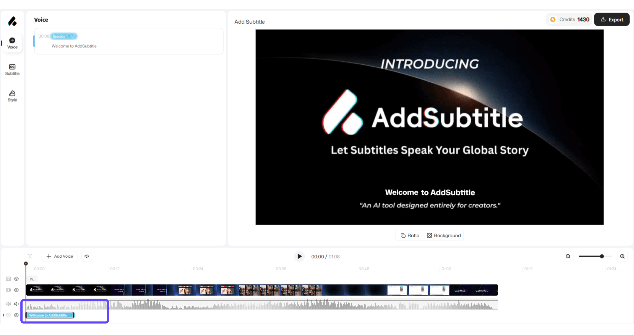Screen dimensions: 634x335
Task: Zoom in the timeline with the magnifier plus icon
Action: (x=622, y=256)
